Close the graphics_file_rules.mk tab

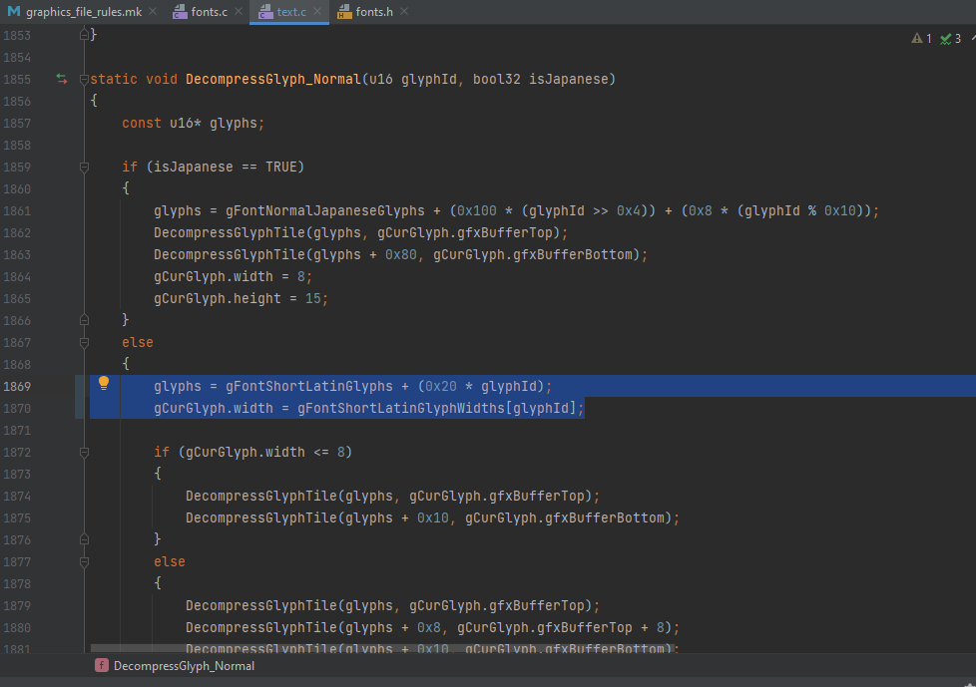[154, 12]
